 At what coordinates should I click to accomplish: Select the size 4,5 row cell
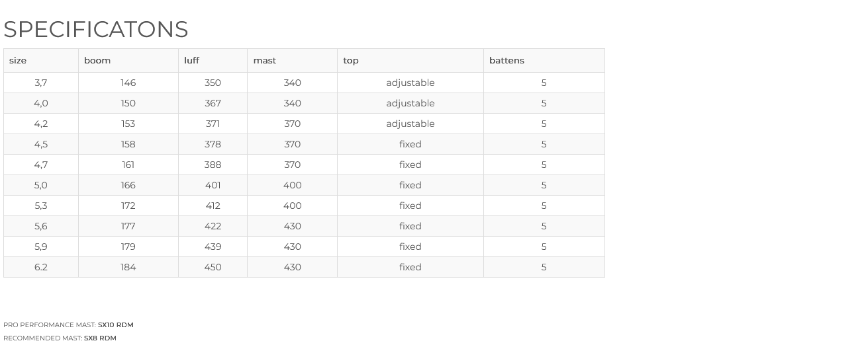41,144
